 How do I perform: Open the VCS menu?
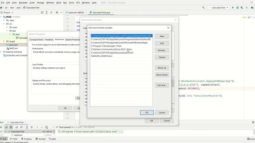(78, 3)
